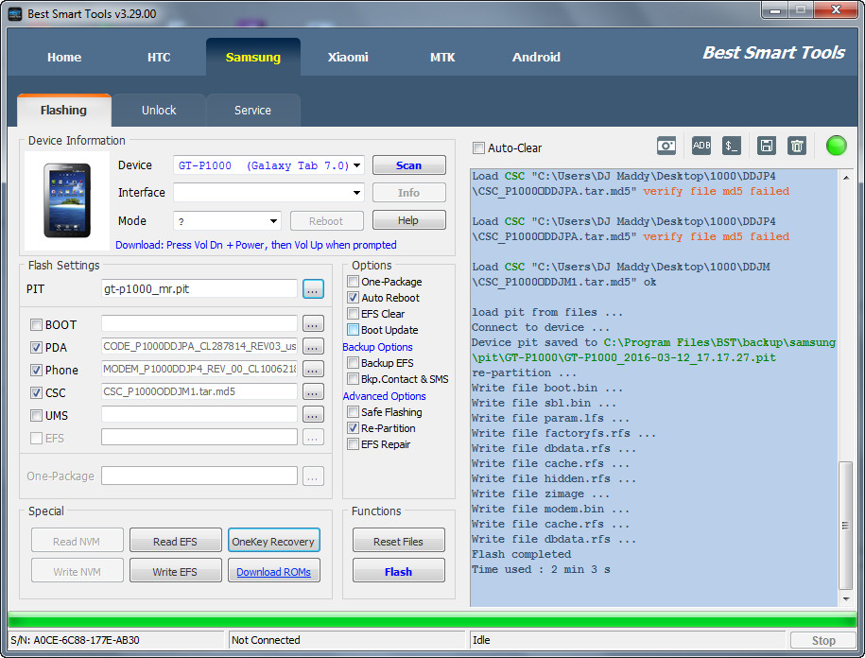This screenshot has height=658, width=865.
Task: Click the Read EFS button
Action: [176, 541]
